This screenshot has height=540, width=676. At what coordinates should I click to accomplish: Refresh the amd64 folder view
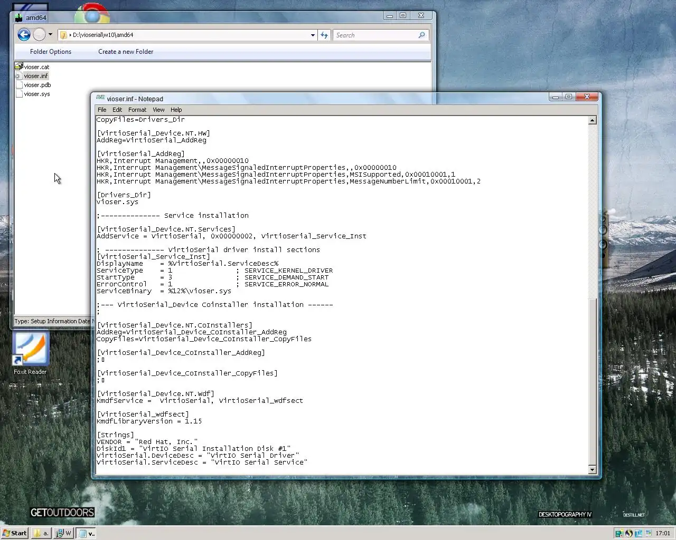click(x=324, y=35)
